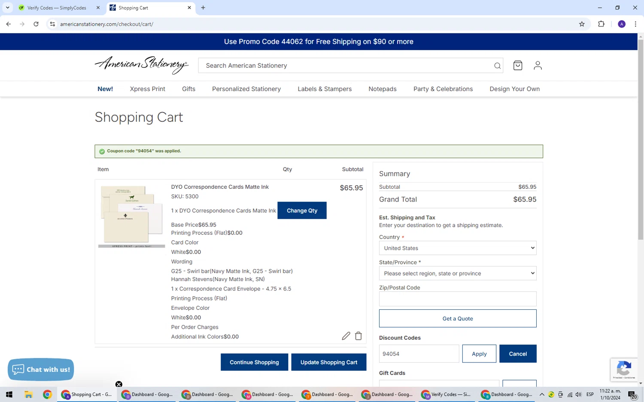Click the correspondence cards product thumbnail
This screenshot has width=644, height=402.
click(131, 216)
